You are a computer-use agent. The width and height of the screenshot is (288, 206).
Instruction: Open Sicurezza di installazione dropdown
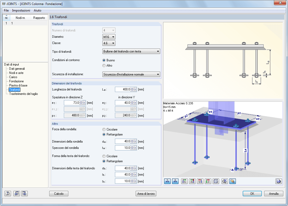131,74
